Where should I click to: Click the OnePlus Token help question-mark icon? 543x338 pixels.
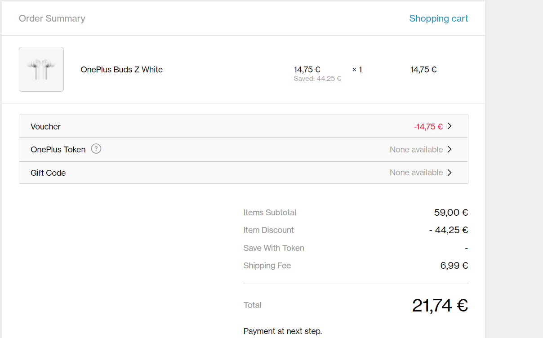click(96, 149)
